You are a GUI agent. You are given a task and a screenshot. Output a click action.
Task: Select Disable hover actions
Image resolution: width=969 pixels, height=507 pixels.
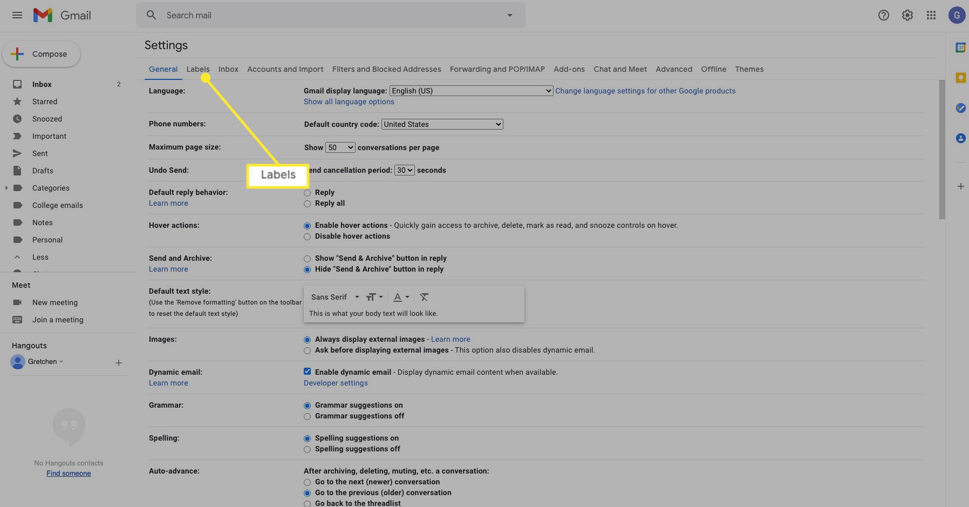[307, 236]
